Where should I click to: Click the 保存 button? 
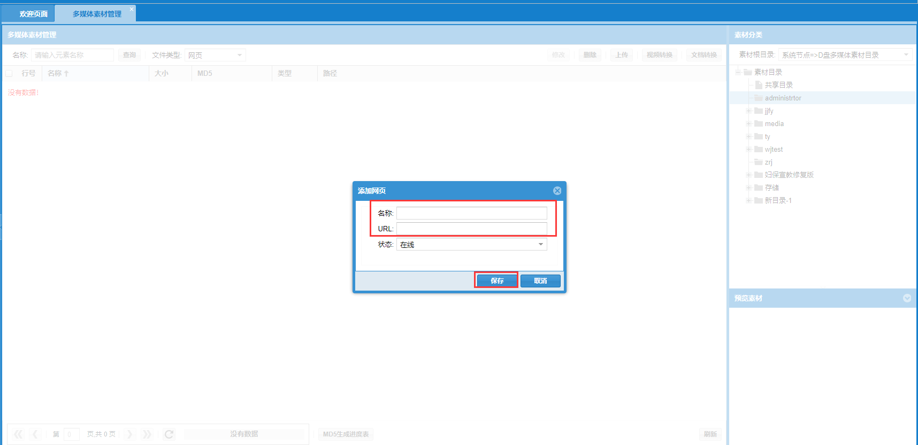pyautogui.click(x=497, y=280)
